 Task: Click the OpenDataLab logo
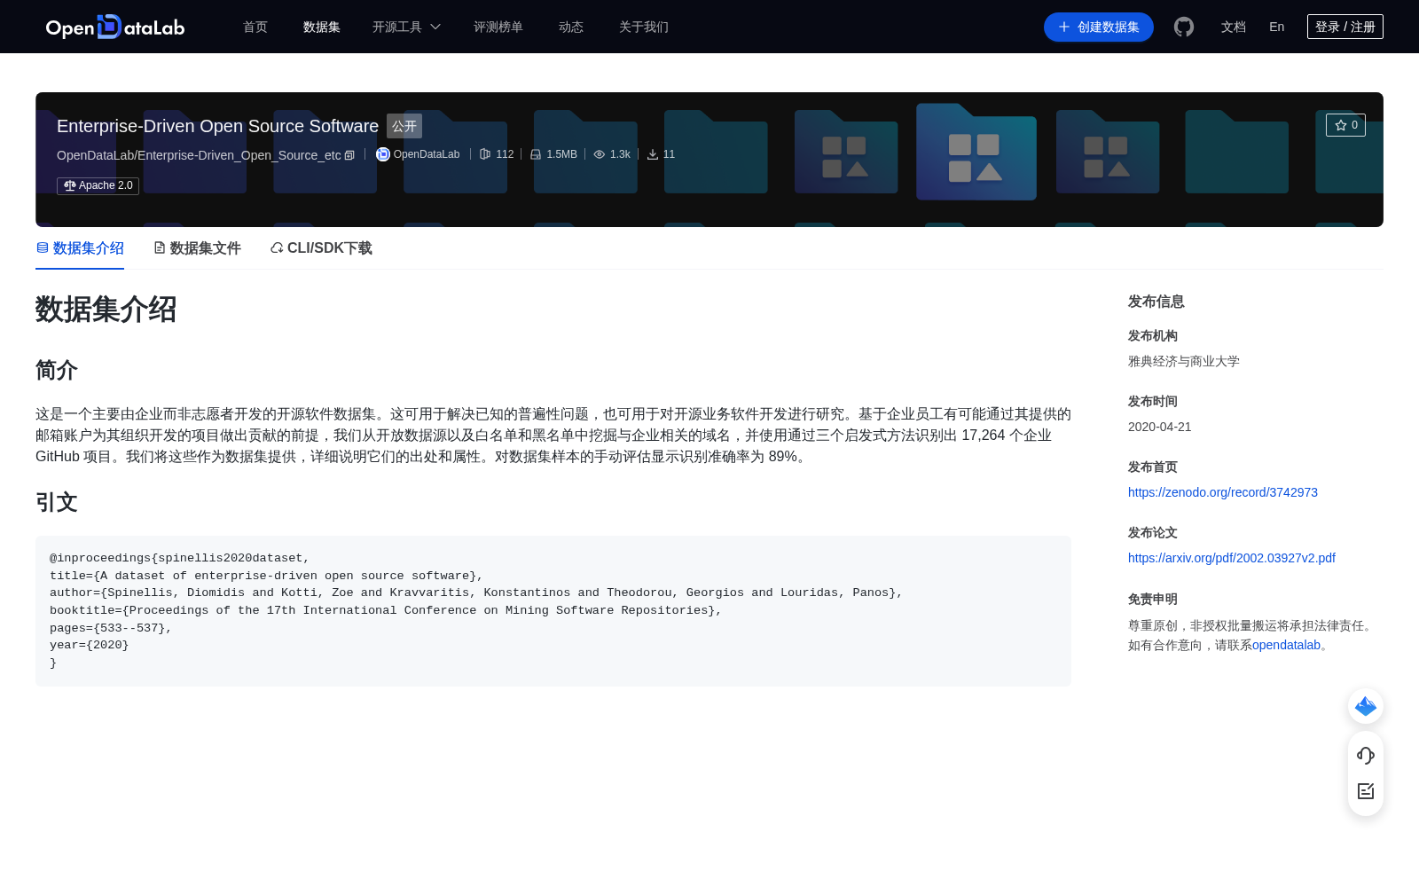[115, 27]
